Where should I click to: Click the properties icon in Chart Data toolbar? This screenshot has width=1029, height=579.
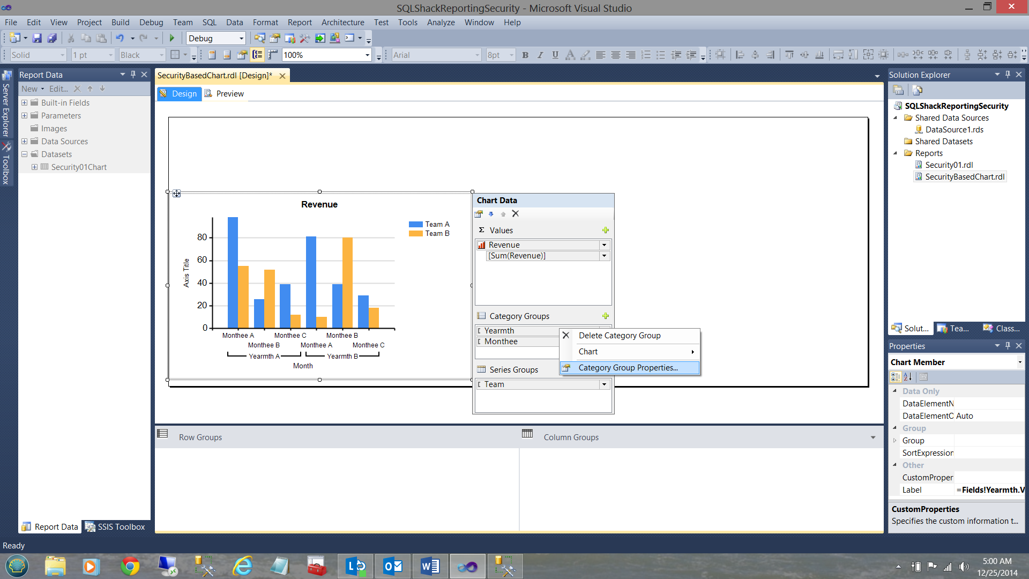(x=479, y=213)
